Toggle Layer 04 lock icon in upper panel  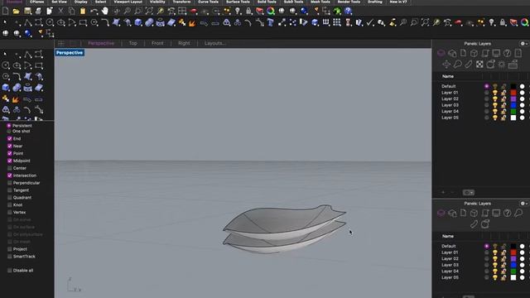503,112
